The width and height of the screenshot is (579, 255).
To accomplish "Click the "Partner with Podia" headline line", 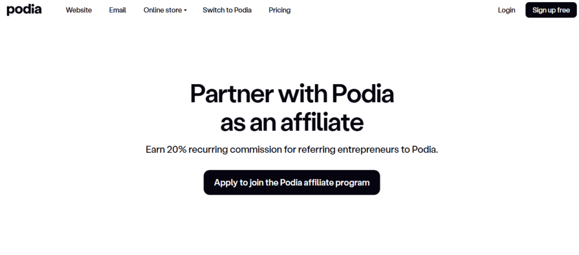I will (292, 94).
